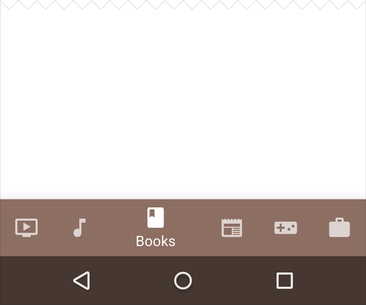Switch to the Music note tab
Screen dimensions: 366x305
(80, 228)
